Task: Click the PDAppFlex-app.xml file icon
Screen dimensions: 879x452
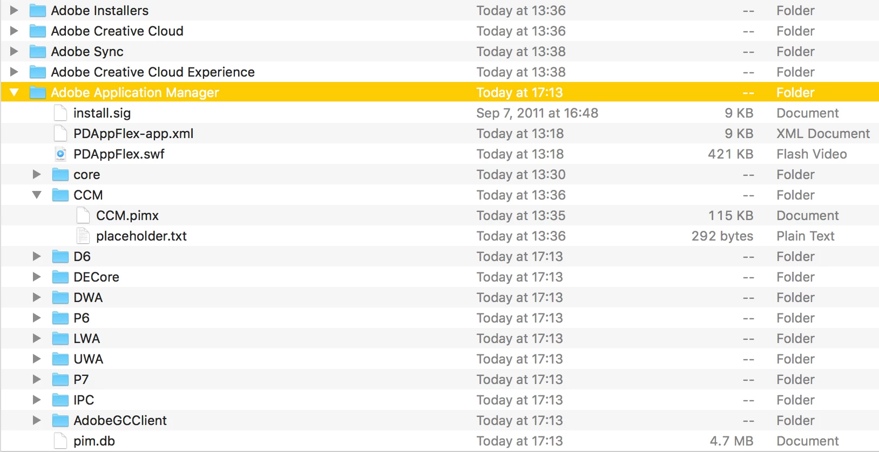Action: point(60,133)
